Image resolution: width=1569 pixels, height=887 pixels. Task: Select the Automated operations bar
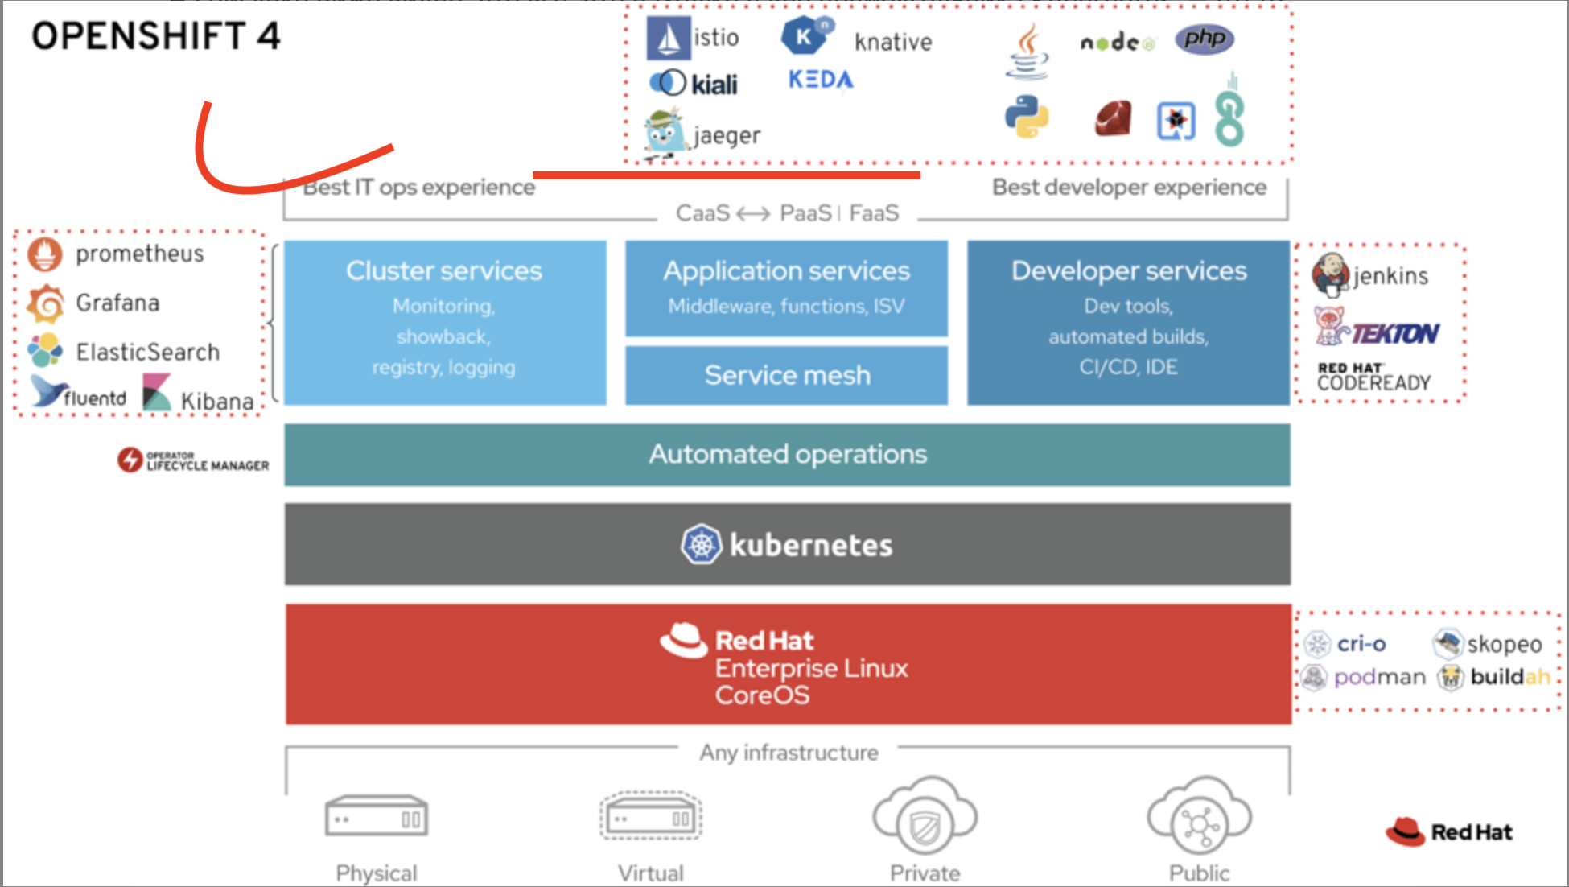click(787, 455)
